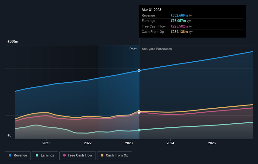Click the 2024 x-axis label

pos(170,143)
